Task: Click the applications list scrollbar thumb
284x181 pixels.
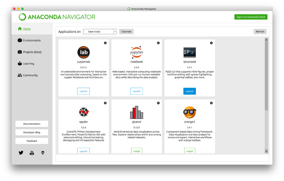Action: pyautogui.click(x=267, y=76)
